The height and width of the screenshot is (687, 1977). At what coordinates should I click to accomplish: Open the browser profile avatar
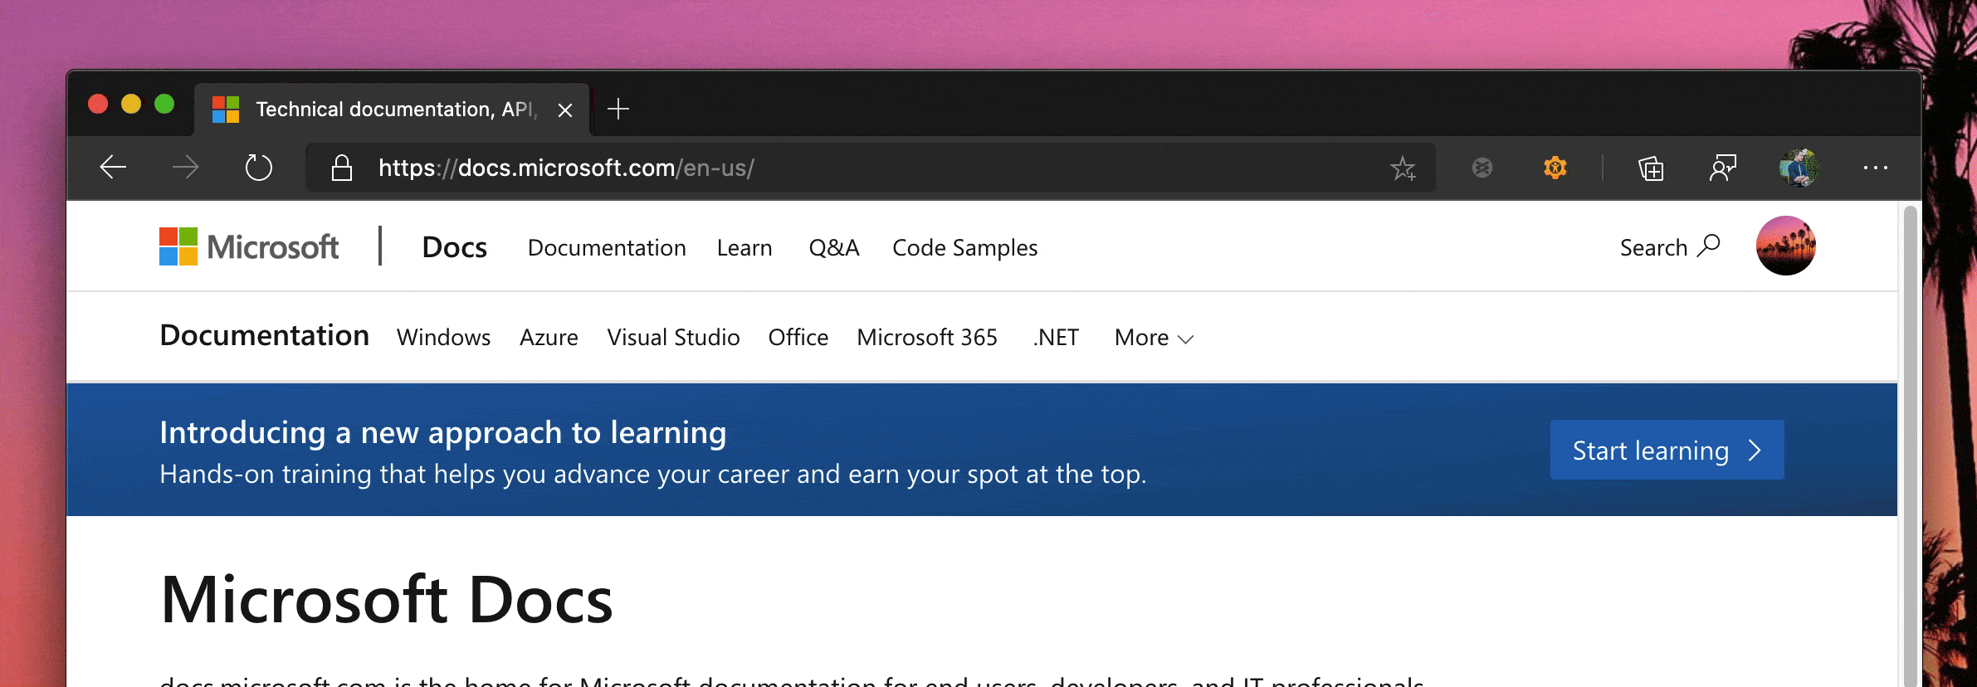[x=1799, y=168]
